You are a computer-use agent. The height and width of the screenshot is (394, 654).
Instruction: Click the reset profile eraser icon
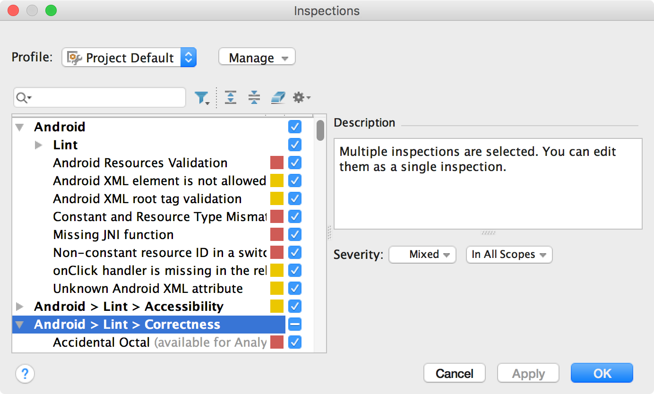pos(278,97)
